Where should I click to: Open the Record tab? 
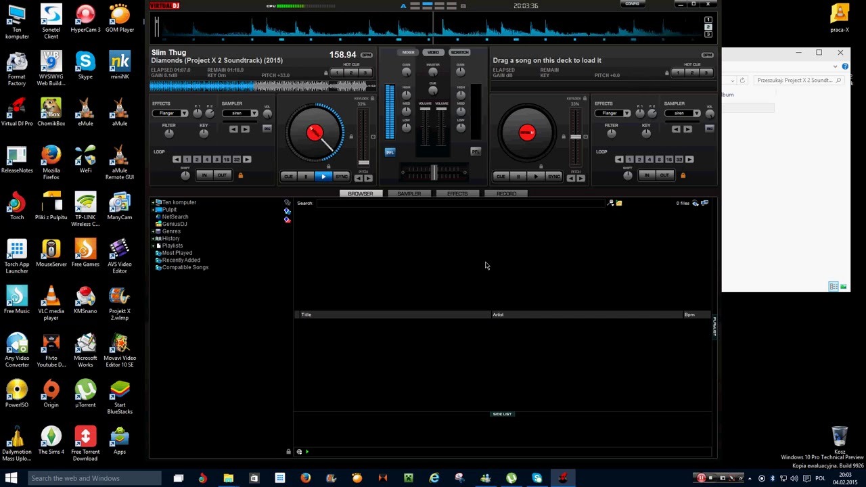tap(506, 194)
